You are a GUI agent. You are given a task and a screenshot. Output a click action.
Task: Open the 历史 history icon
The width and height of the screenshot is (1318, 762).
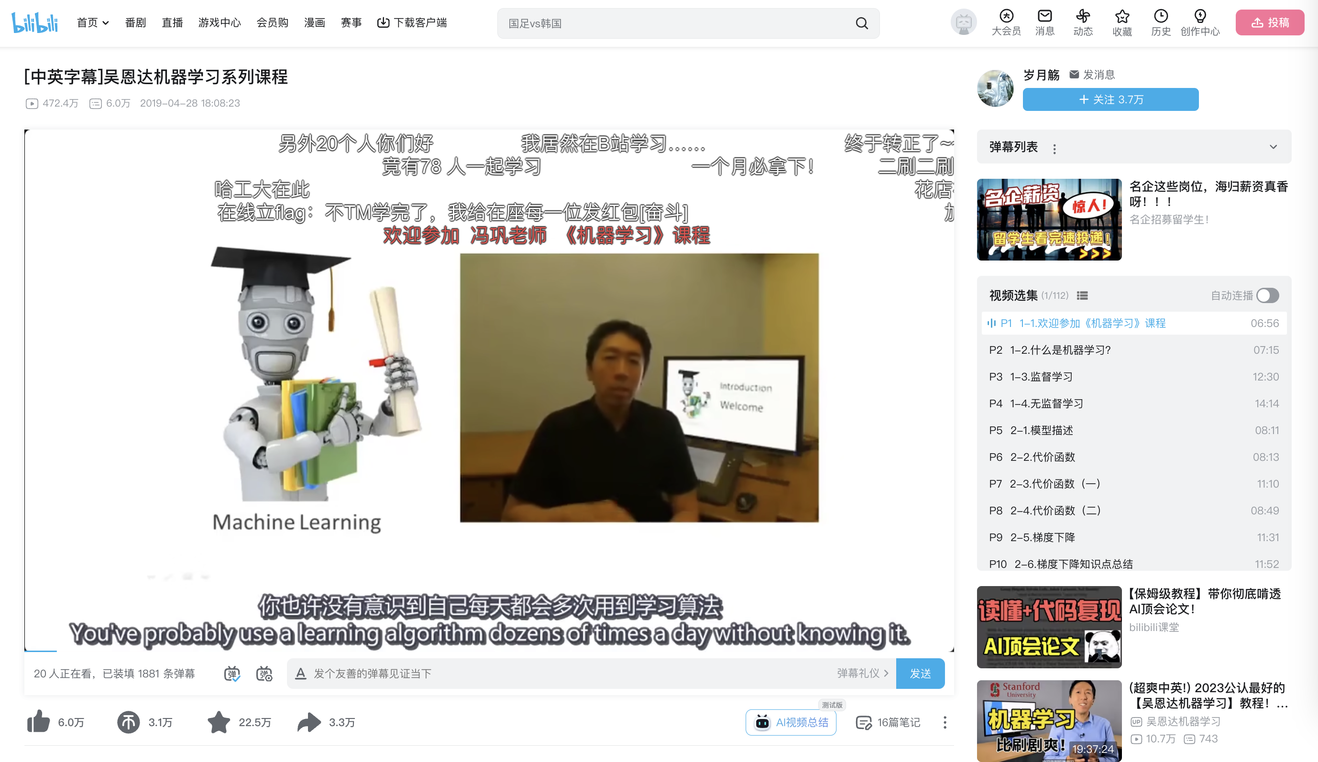click(1161, 22)
